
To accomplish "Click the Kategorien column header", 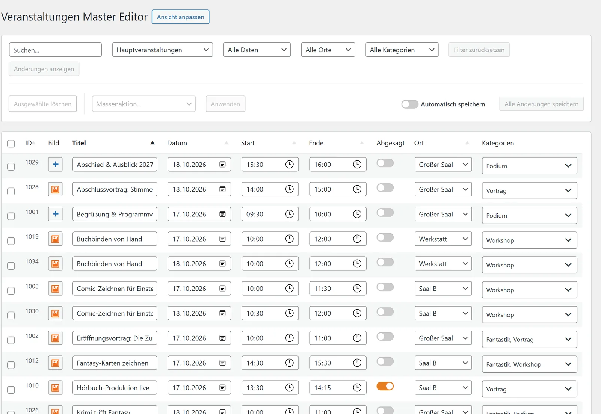I will [x=498, y=143].
